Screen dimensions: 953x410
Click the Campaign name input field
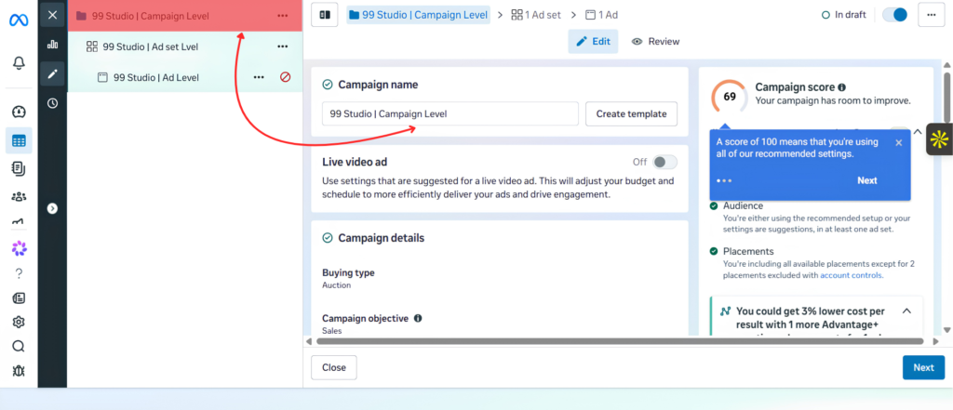[x=450, y=113]
